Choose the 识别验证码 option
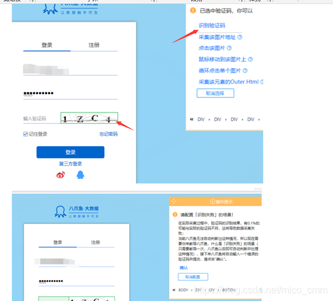 (212, 25)
